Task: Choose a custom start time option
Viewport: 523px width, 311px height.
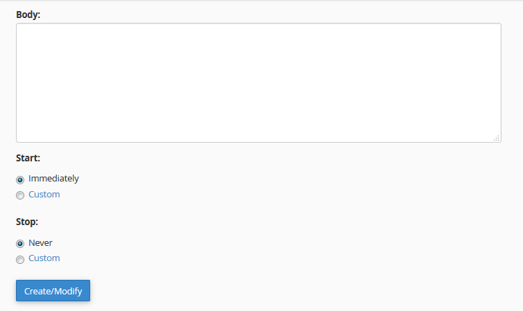Action: click(20, 195)
